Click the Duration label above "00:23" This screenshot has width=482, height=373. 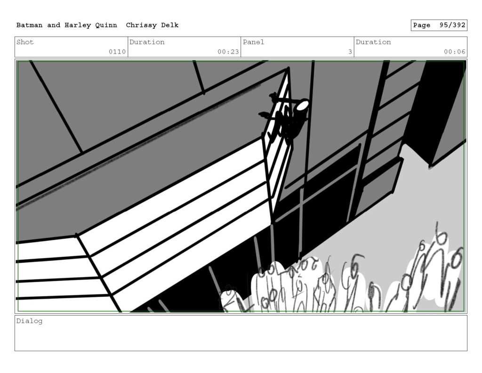pyautogui.click(x=147, y=42)
